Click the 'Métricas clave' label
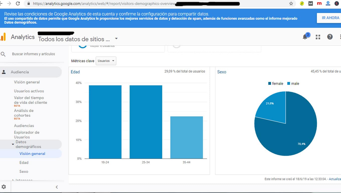Screen dimensions: 341x193 tap(83, 61)
